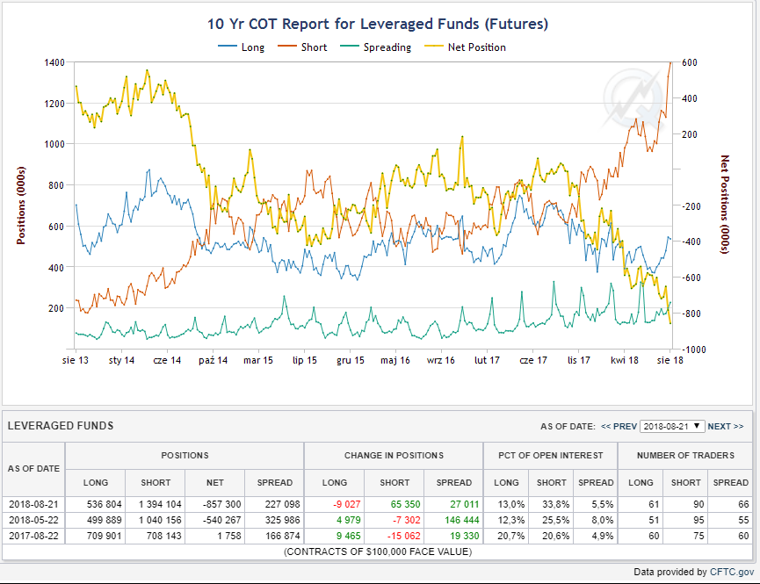760x584 pixels.
Task: Click the contracts face value footnote
Action: click(378, 552)
